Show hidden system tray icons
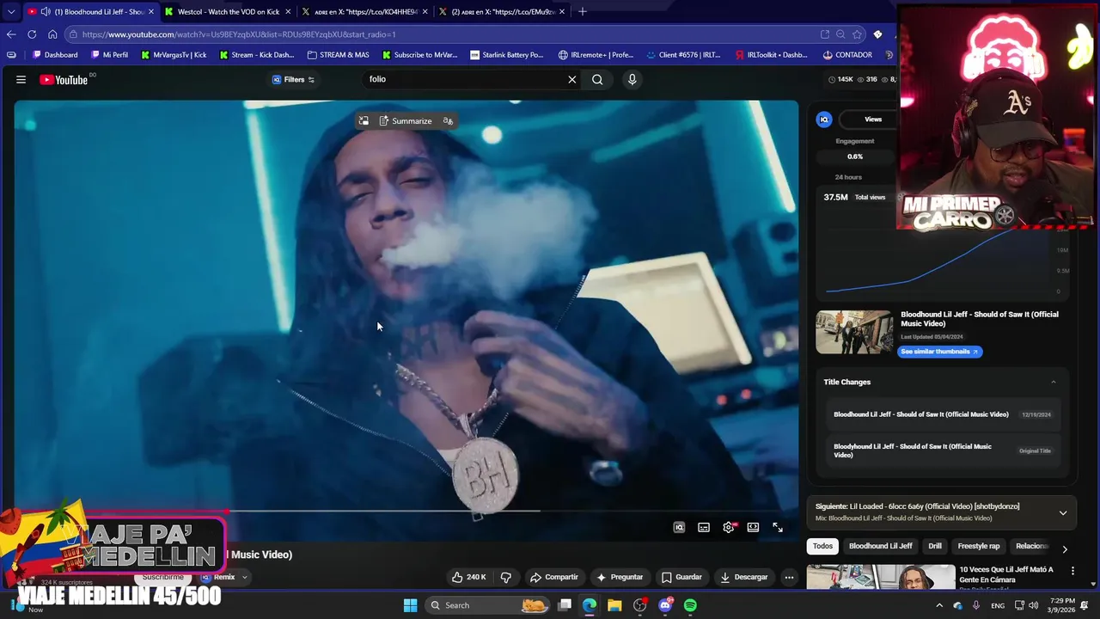The width and height of the screenshot is (1100, 619). (x=939, y=605)
